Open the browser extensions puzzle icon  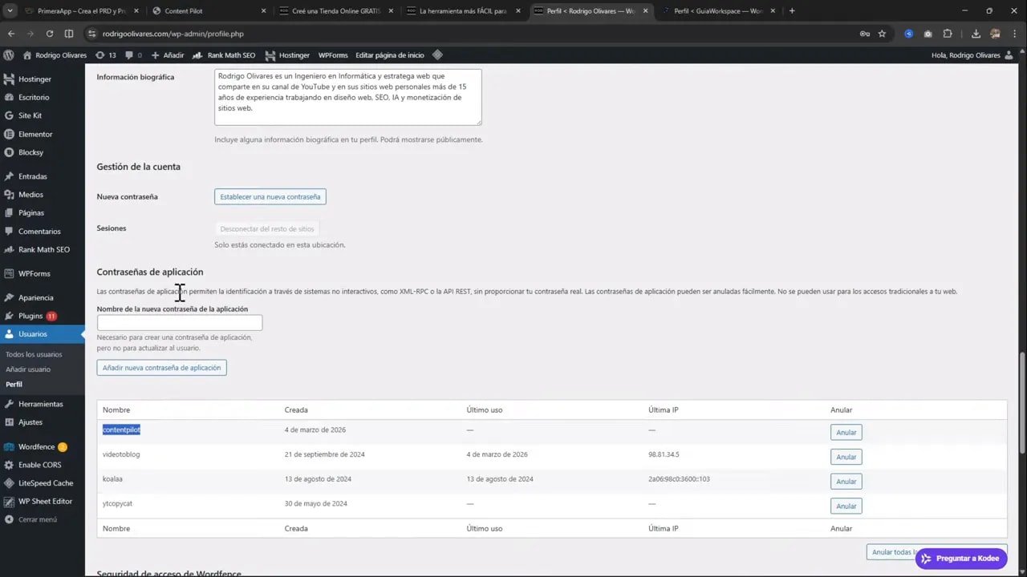tap(948, 34)
